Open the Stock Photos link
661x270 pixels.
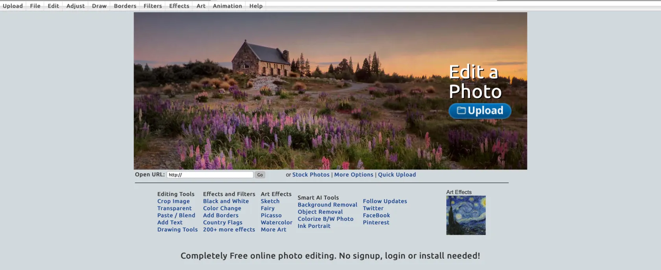310,175
